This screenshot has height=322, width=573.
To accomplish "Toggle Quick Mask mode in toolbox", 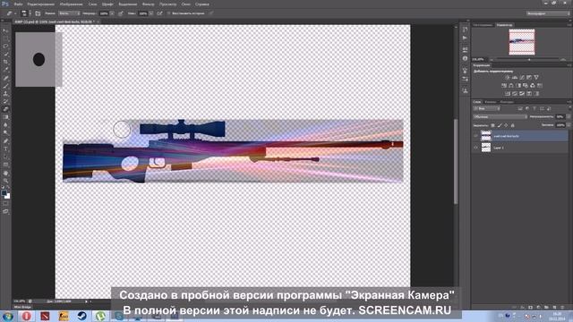I will click(5, 204).
